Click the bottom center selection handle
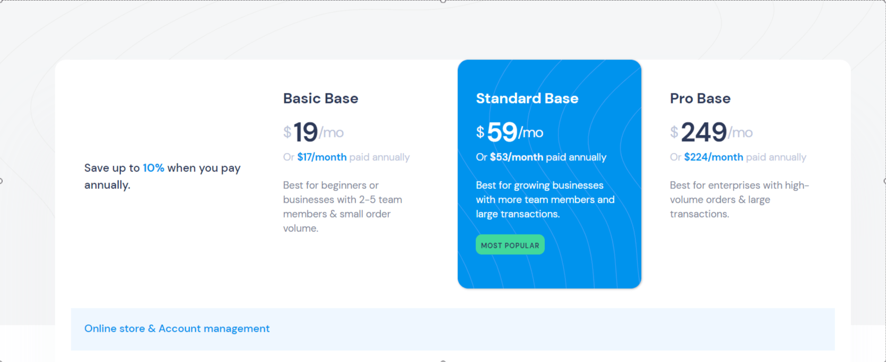 (443, 361)
